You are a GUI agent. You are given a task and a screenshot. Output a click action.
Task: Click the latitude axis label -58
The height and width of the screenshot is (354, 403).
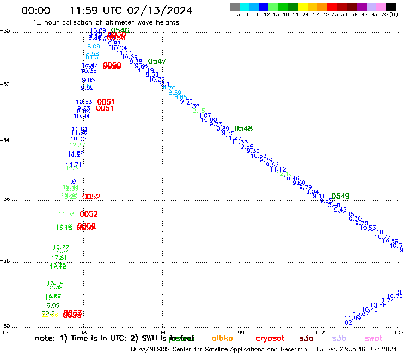5,261
